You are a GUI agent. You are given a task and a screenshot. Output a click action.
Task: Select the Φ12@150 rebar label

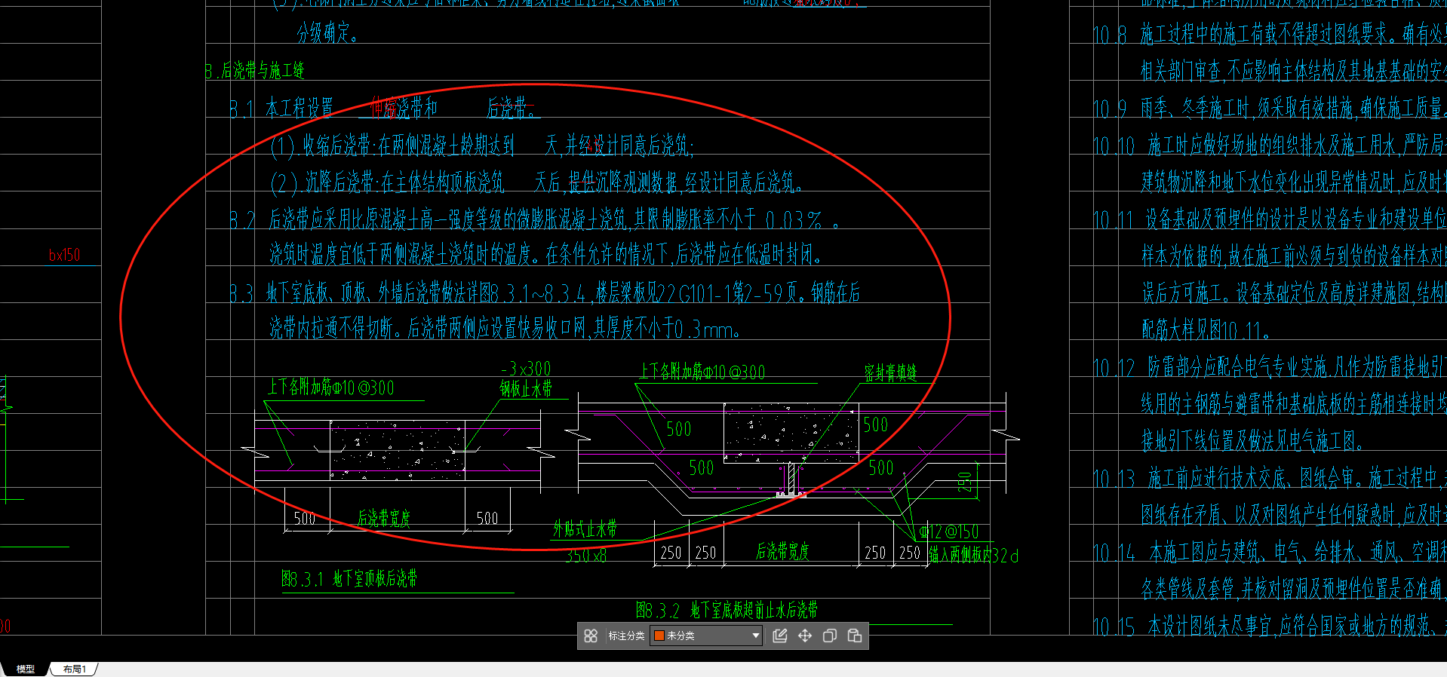point(948,532)
